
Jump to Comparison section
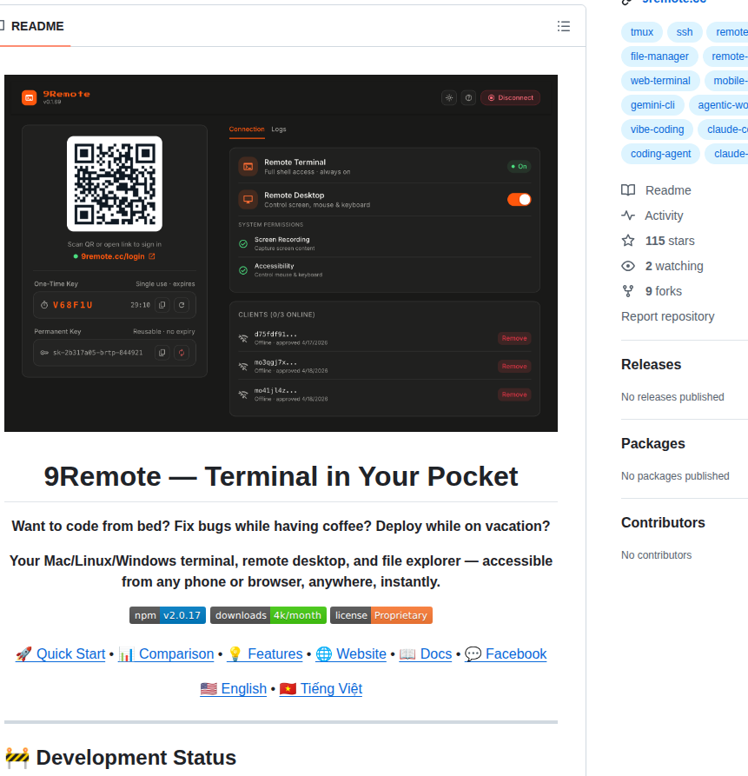pyautogui.click(x=166, y=653)
